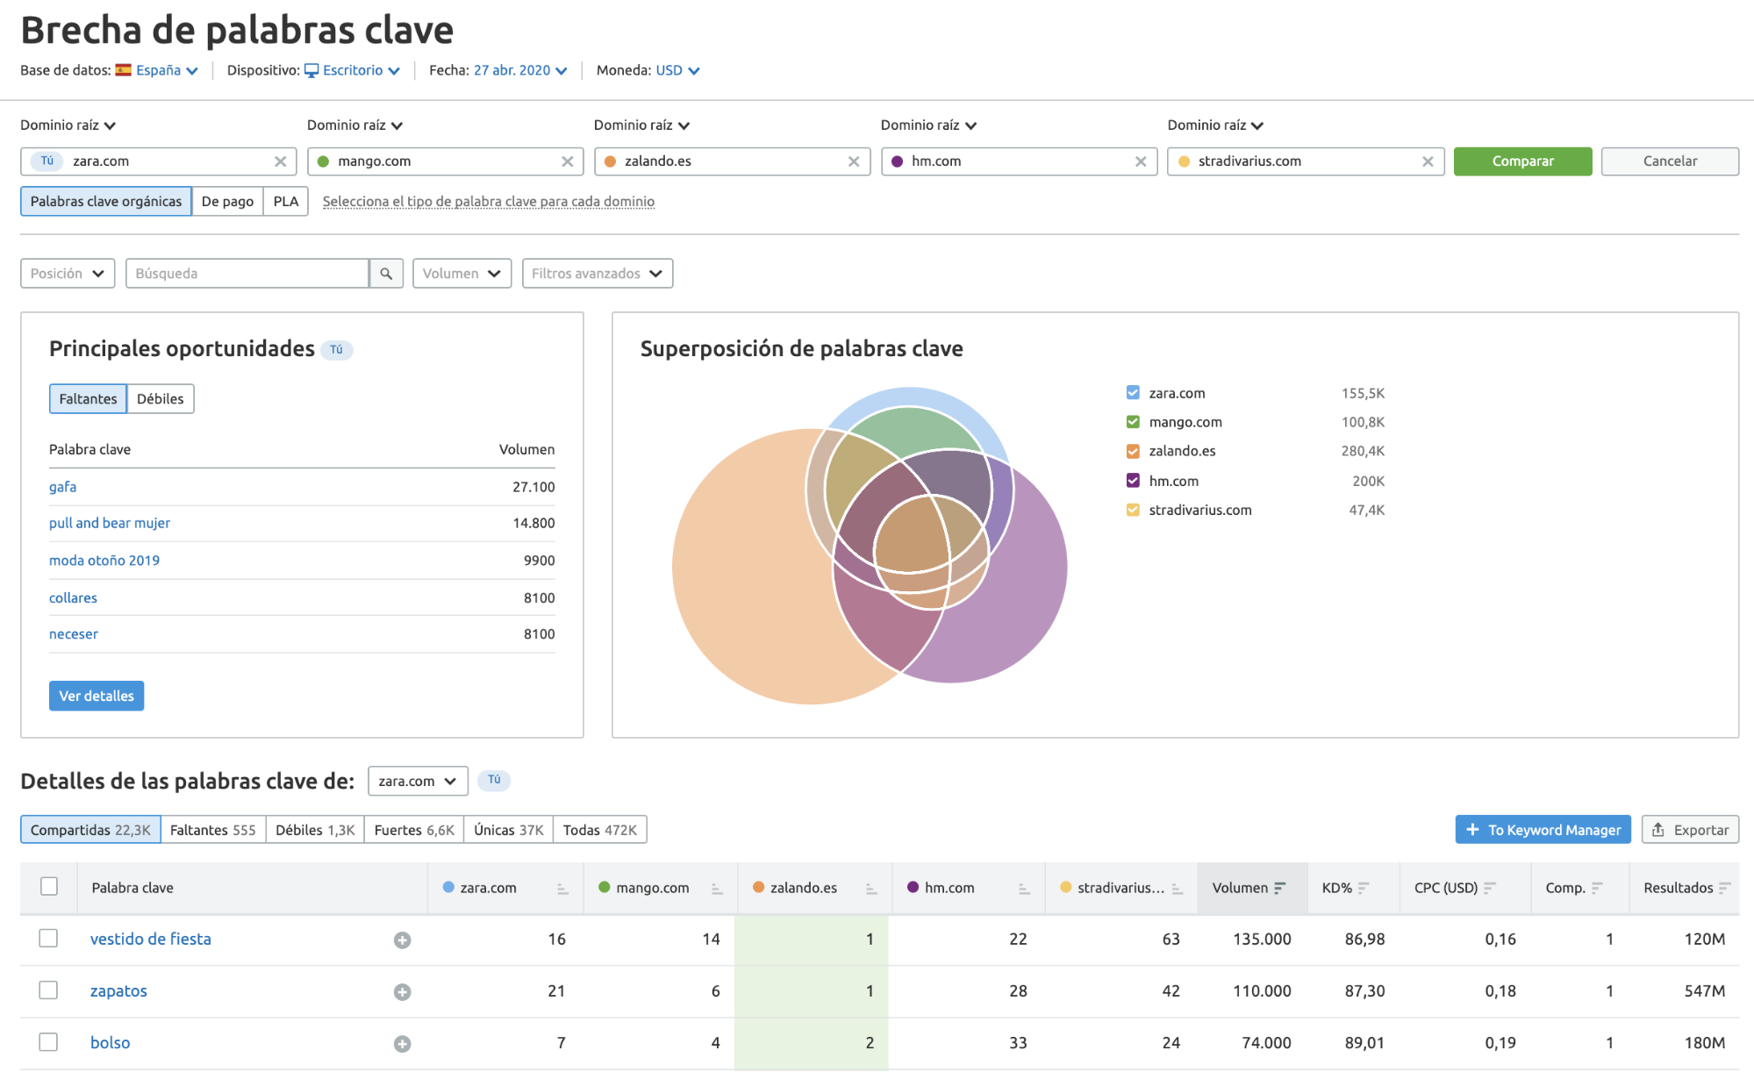Remove stradivarius.com with its X icon

[x=1428, y=161]
